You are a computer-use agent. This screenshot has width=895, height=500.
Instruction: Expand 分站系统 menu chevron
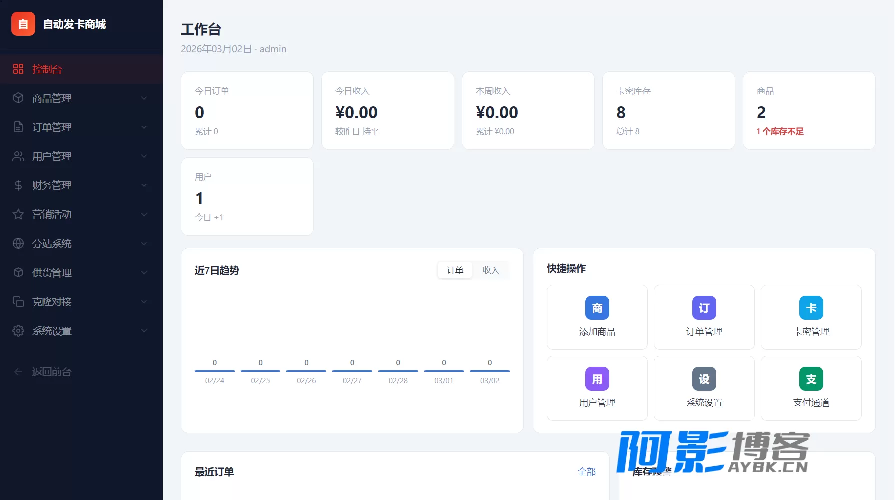pos(144,244)
